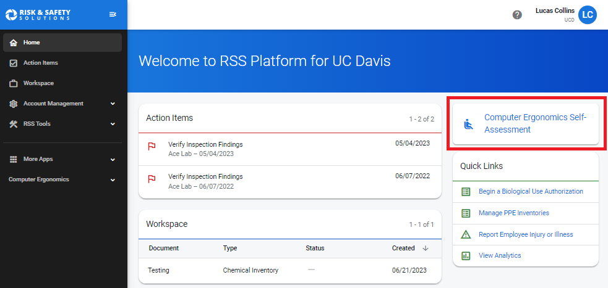Click the 1 - 1 of 1 counter
Viewport: 608px width, 288px height.
[421, 224]
